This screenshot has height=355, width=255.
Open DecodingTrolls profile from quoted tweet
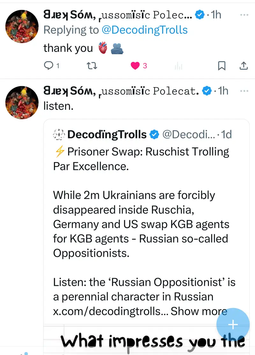pyautogui.click(x=107, y=135)
